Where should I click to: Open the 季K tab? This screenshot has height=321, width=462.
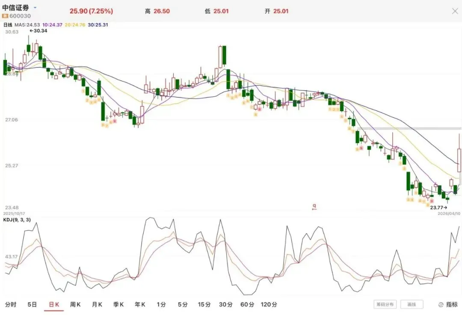118,304
